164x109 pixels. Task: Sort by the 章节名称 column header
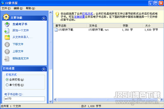(x=70, y=26)
